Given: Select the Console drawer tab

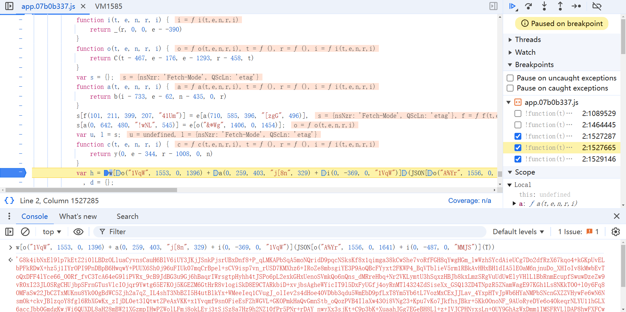Looking at the screenshot, I should [x=35, y=216].
